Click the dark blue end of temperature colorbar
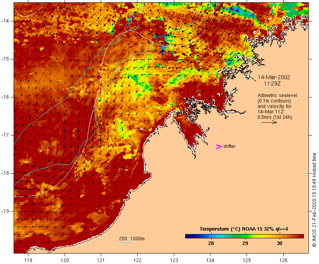This screenshot has width=319, height=264. (188, 236)
